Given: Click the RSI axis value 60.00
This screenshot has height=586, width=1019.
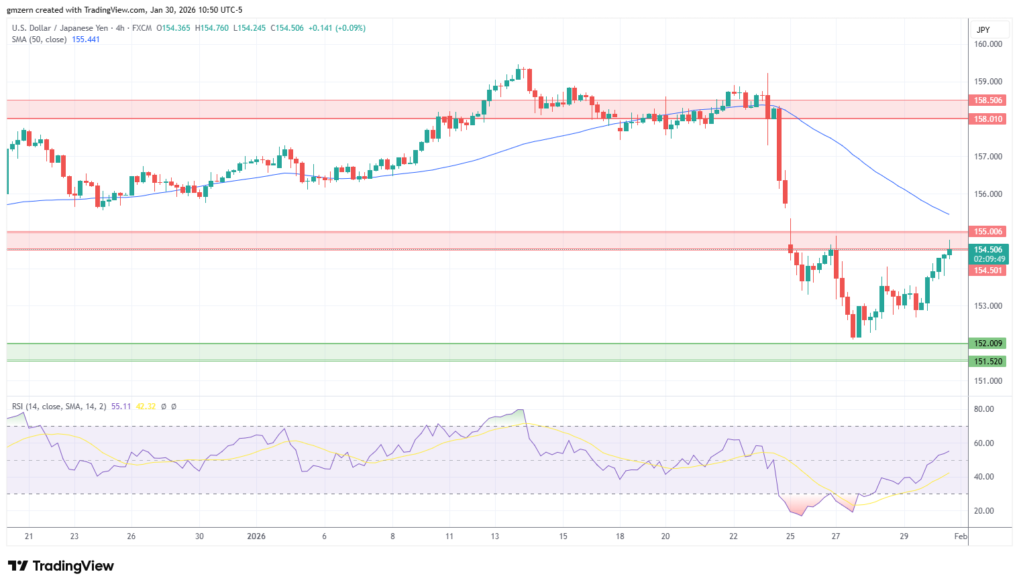Looking at the screenshot, I should [983, 443].
